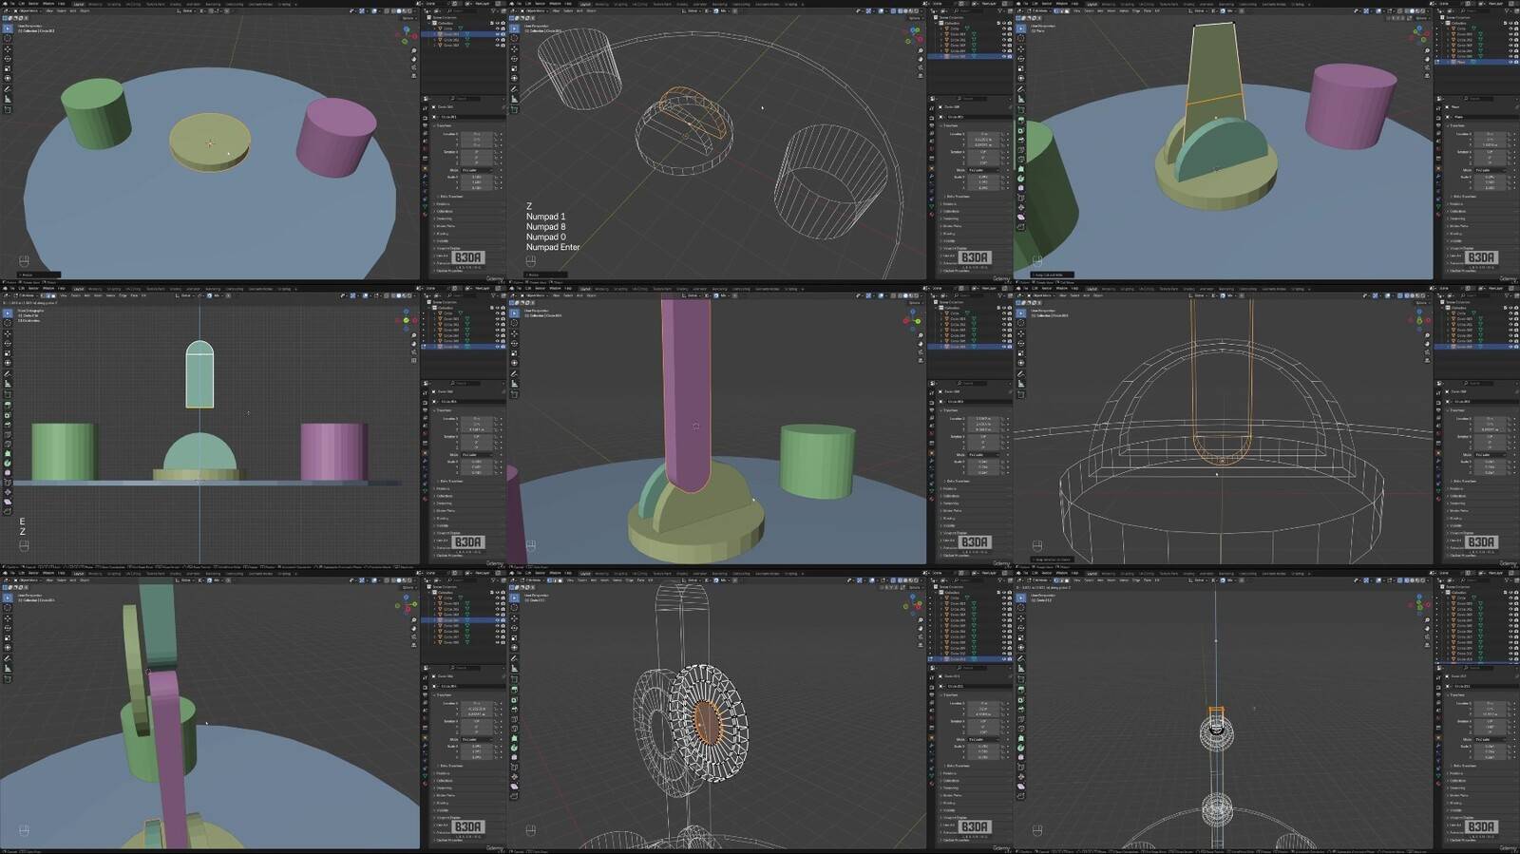Image resolution: width=1520 pixels, height=854 pixels.
Task: Select Circle.001 row in flat yellow disc outliner
Action: point(463,34)
